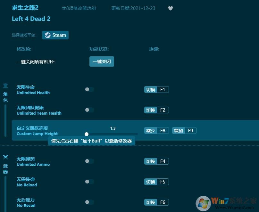Click the Steam logo icon
259x212 pixels.
point(47,35)
